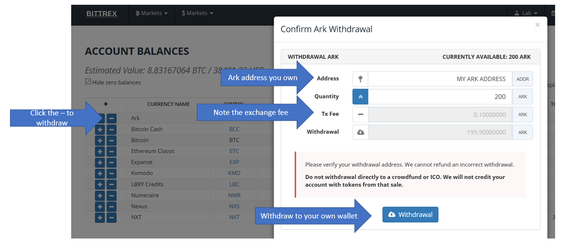Toggle Hide zero balances checkbox
Screen dimensions: 568x249
pos(88,82)
